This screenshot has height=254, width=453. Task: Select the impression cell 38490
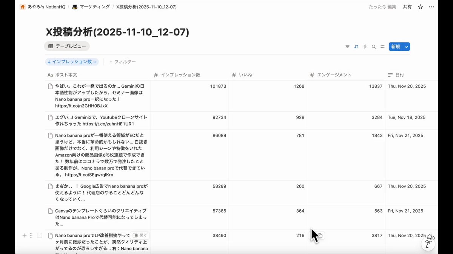pos(190,242)
